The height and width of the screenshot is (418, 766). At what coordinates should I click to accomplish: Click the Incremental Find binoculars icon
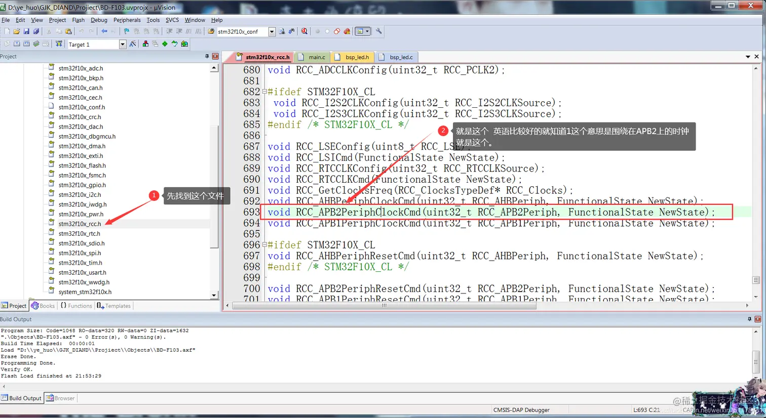(291, 31)
